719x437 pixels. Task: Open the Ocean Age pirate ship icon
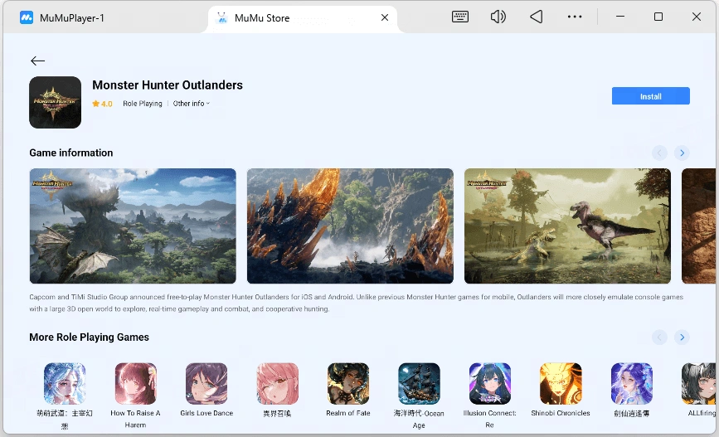[419, 384]
